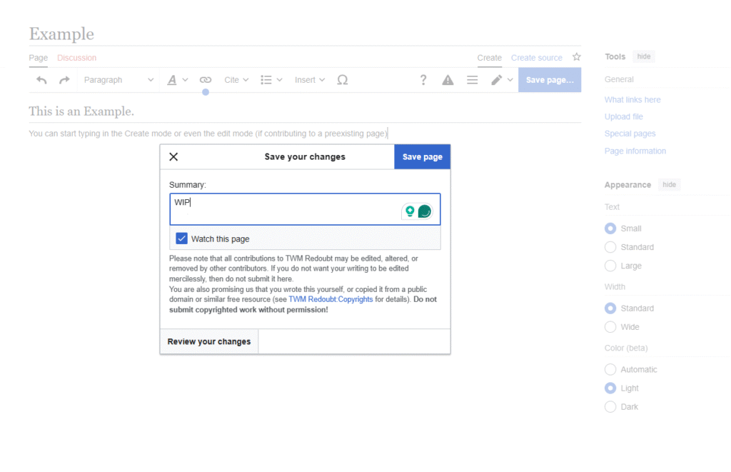Viewport: 731px width, 472px height.
Task: Switch to the Discussion tab
Action: (x=76, y=58)
